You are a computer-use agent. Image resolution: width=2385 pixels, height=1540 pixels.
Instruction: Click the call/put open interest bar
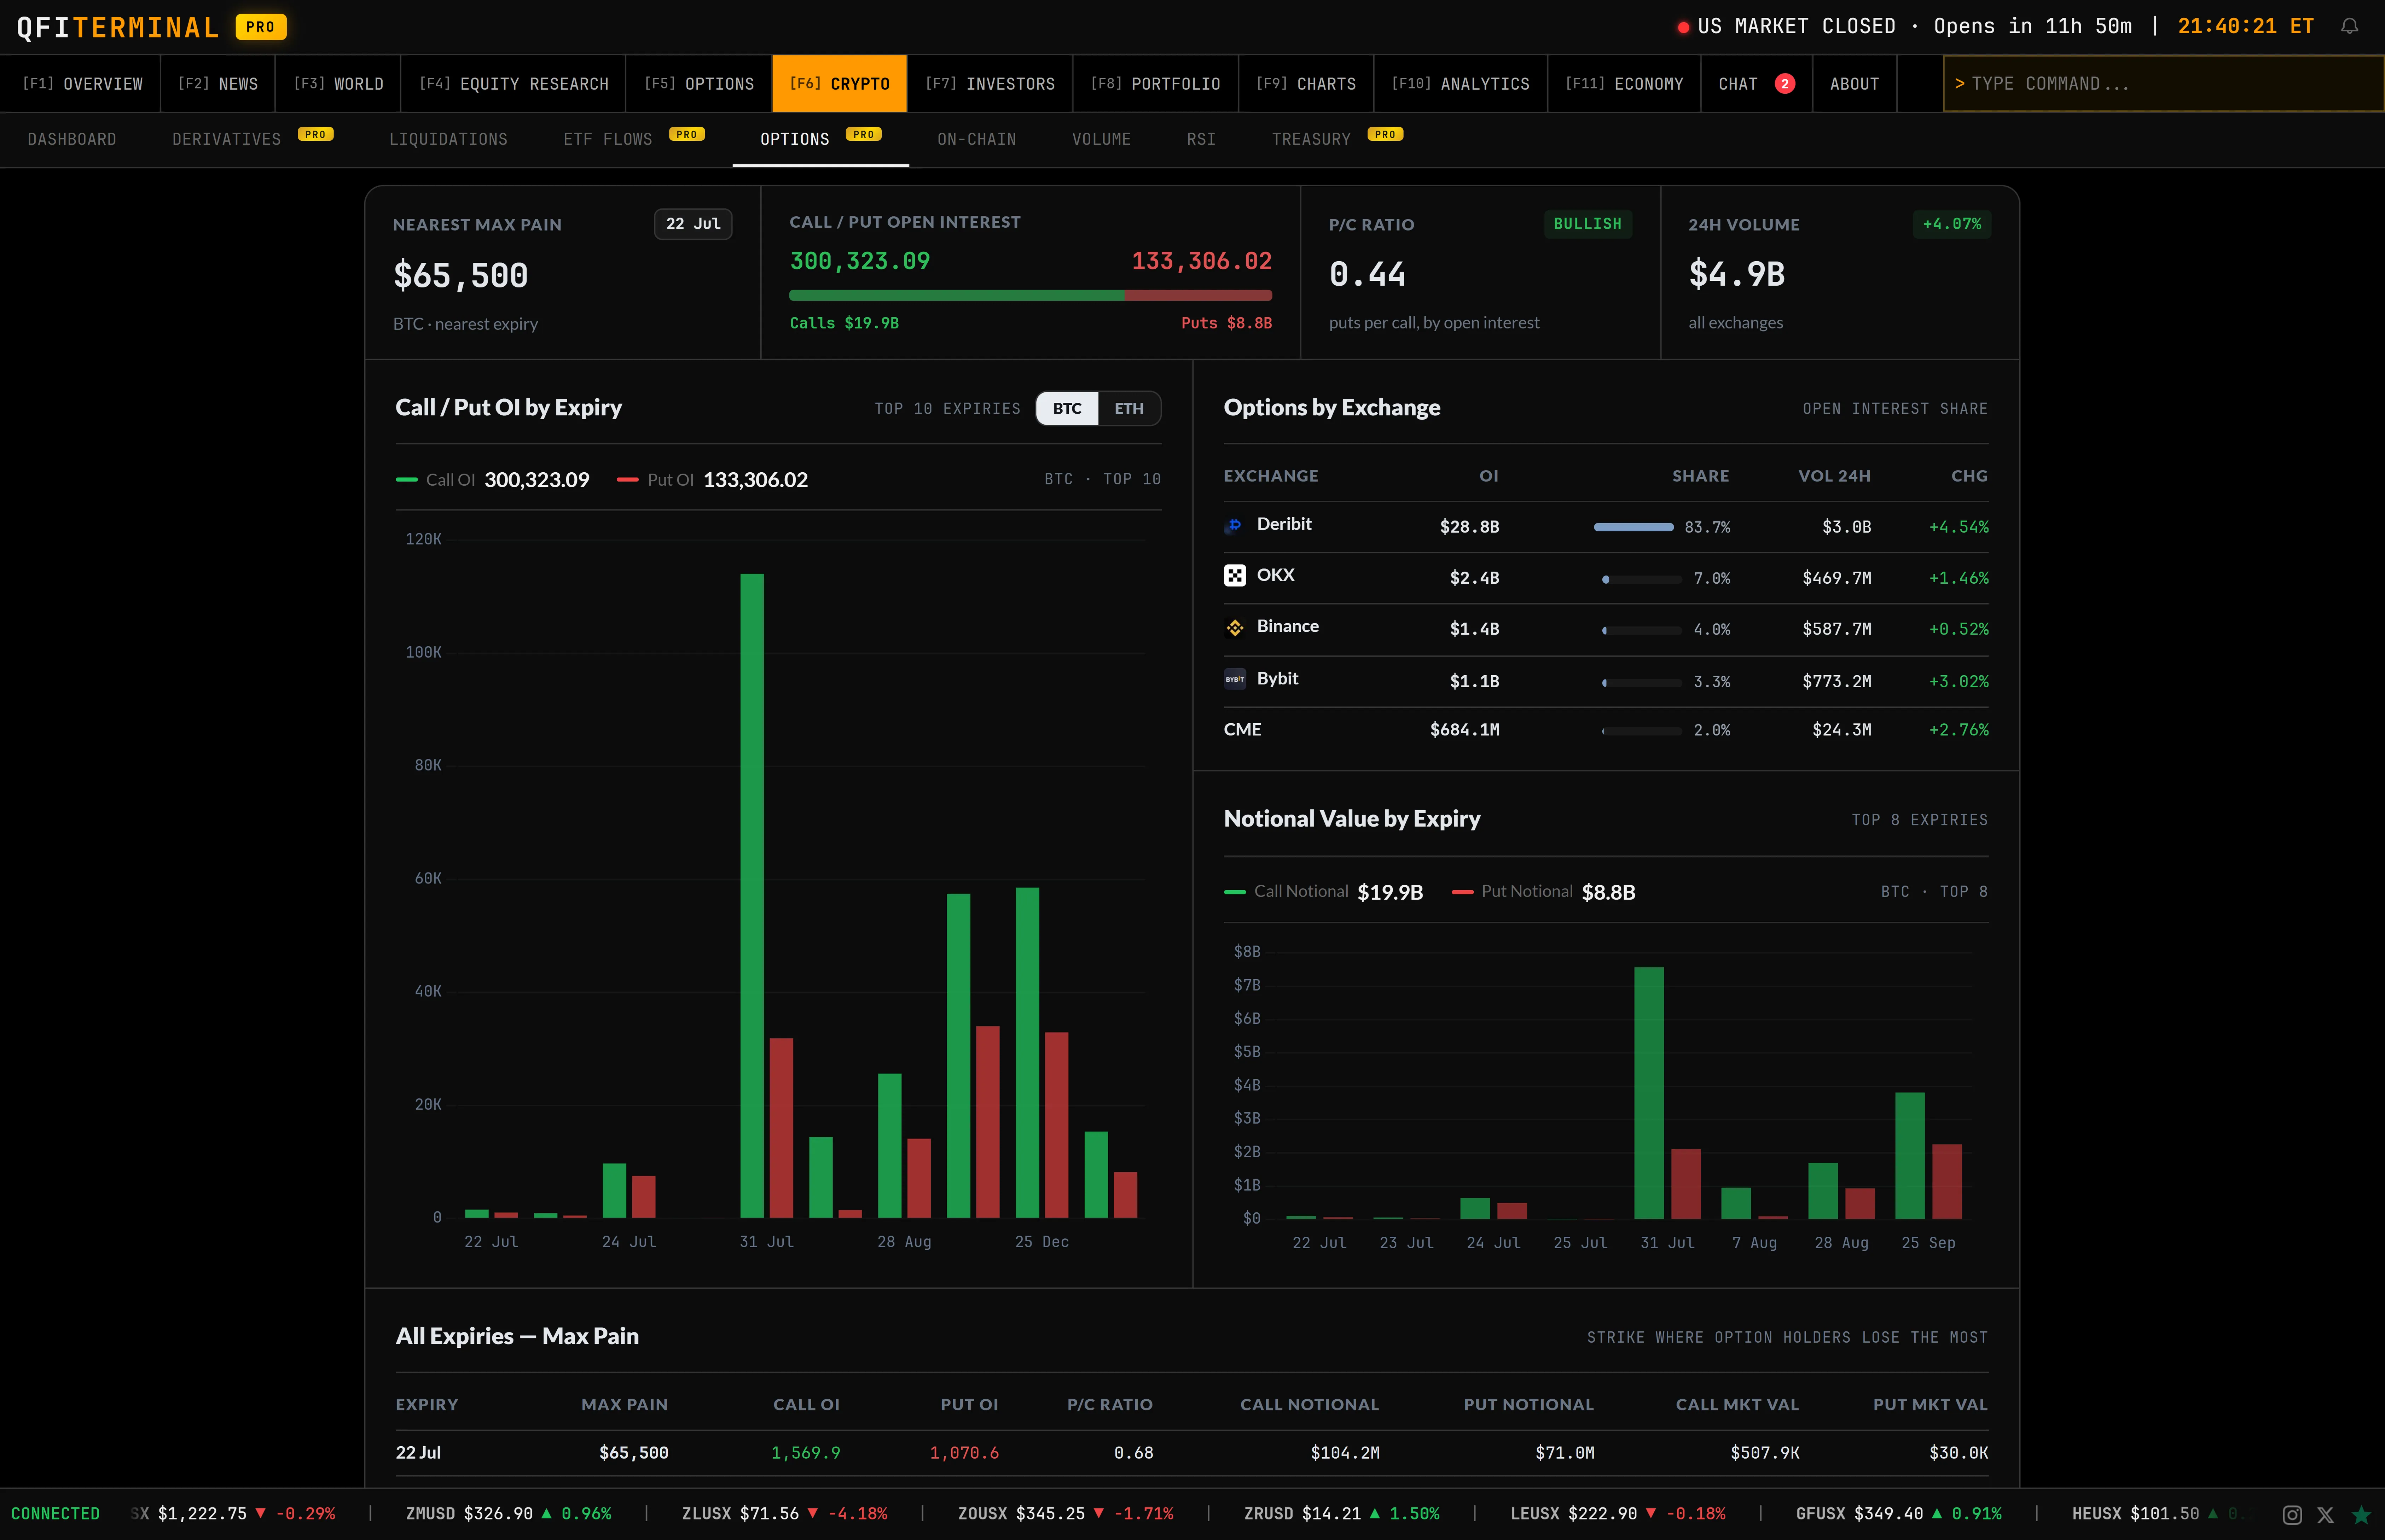coord(1030,295)
